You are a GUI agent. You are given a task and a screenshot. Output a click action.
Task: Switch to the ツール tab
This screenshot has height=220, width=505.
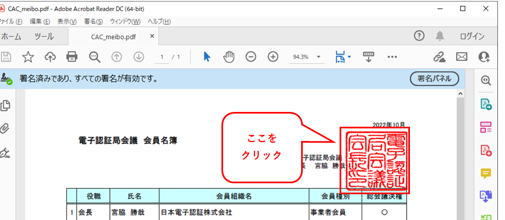click(44, 37)
